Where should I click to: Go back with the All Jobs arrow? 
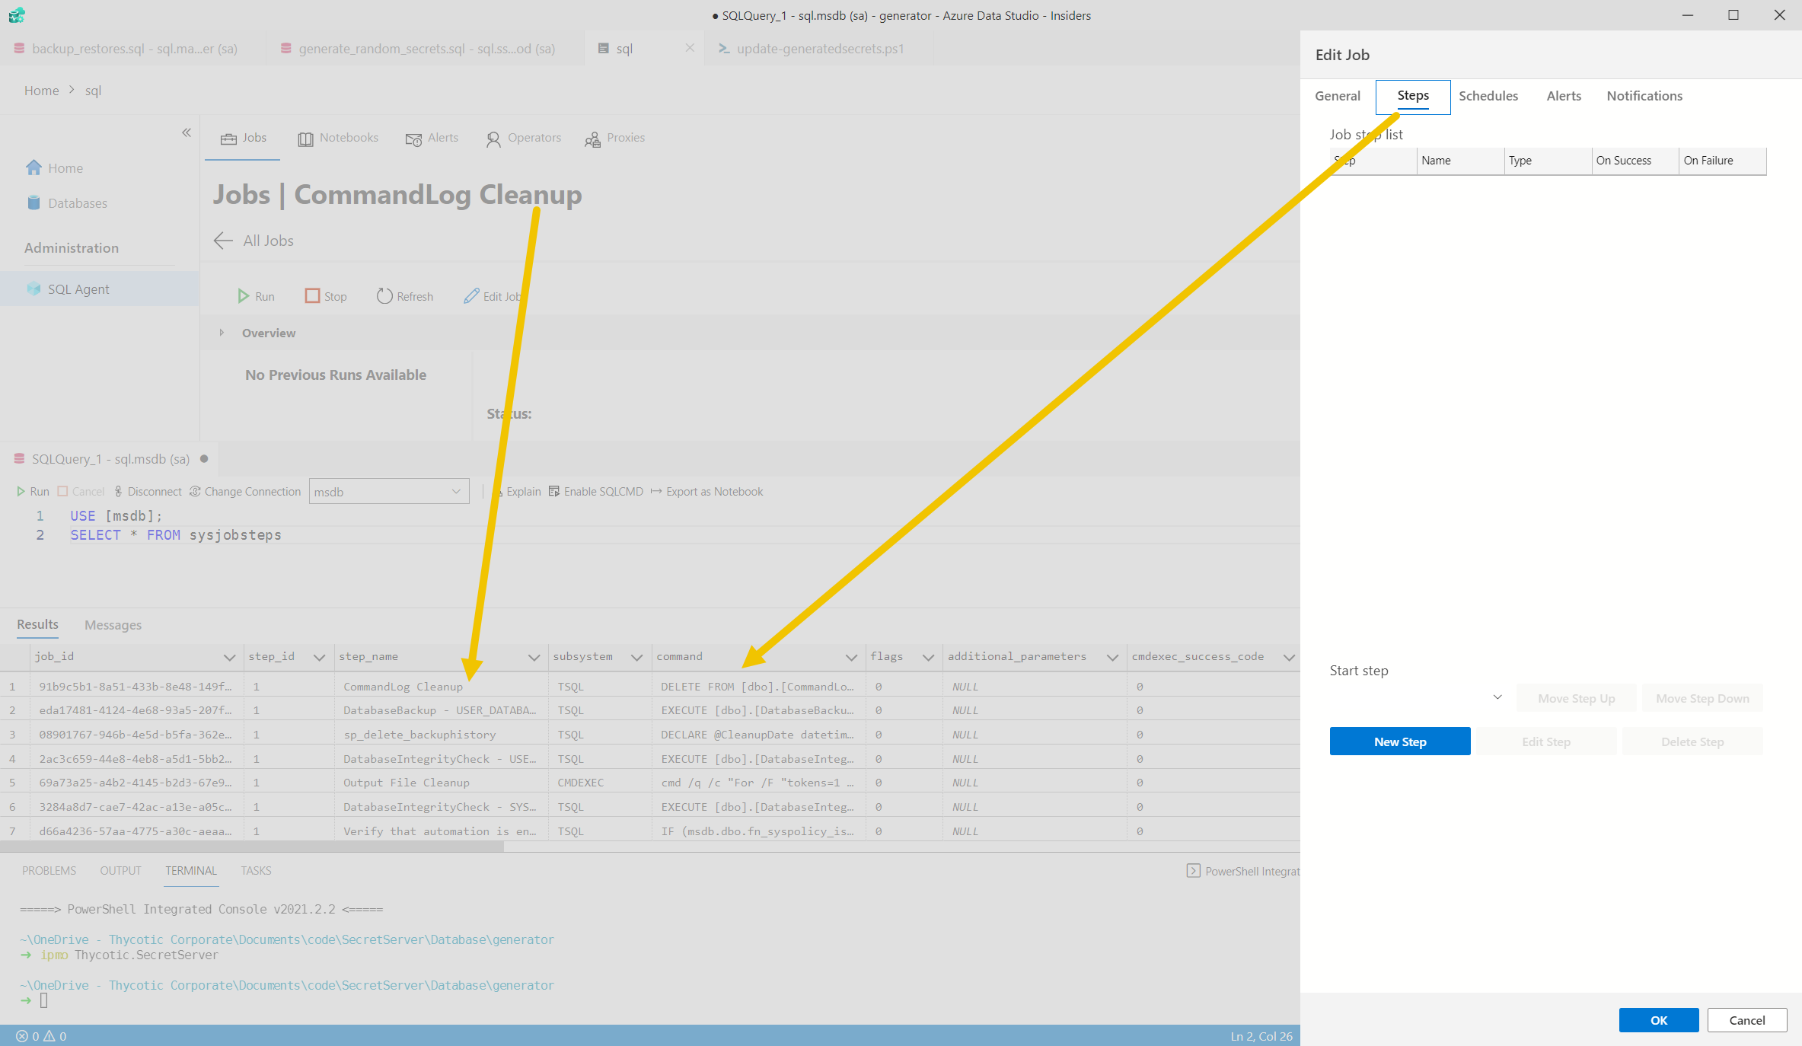pyautogui.click(x=222, y=241)
